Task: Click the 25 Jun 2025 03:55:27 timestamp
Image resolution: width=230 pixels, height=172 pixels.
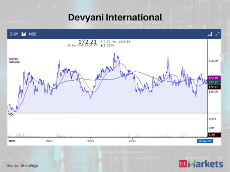Action: (82, 46)
